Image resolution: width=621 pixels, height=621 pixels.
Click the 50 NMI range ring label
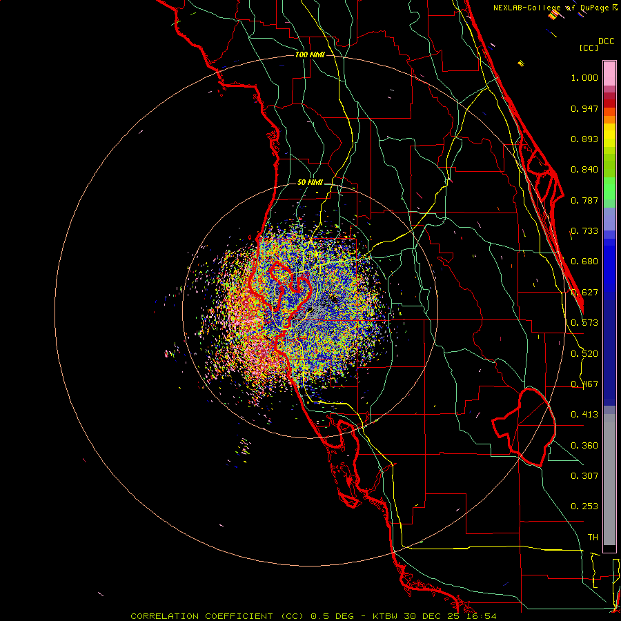(x=310, y=183)
